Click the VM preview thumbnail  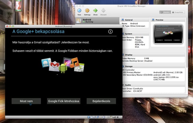(x=168, y=34)
